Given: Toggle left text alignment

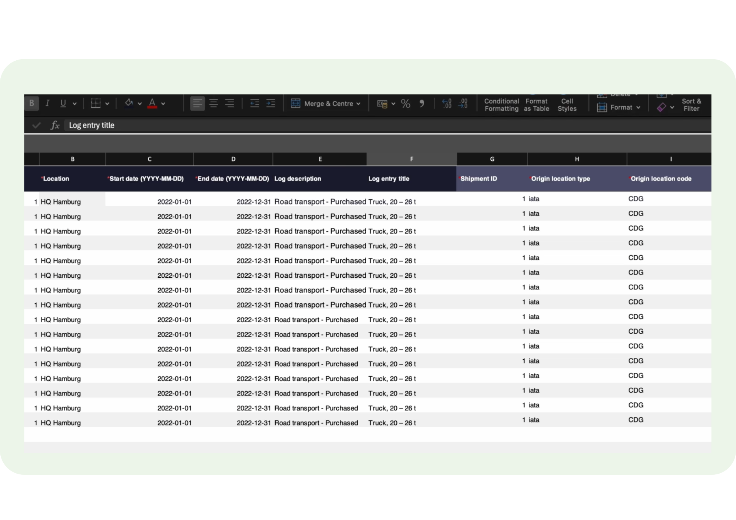Looking at the screenshot, I should 197,103.
